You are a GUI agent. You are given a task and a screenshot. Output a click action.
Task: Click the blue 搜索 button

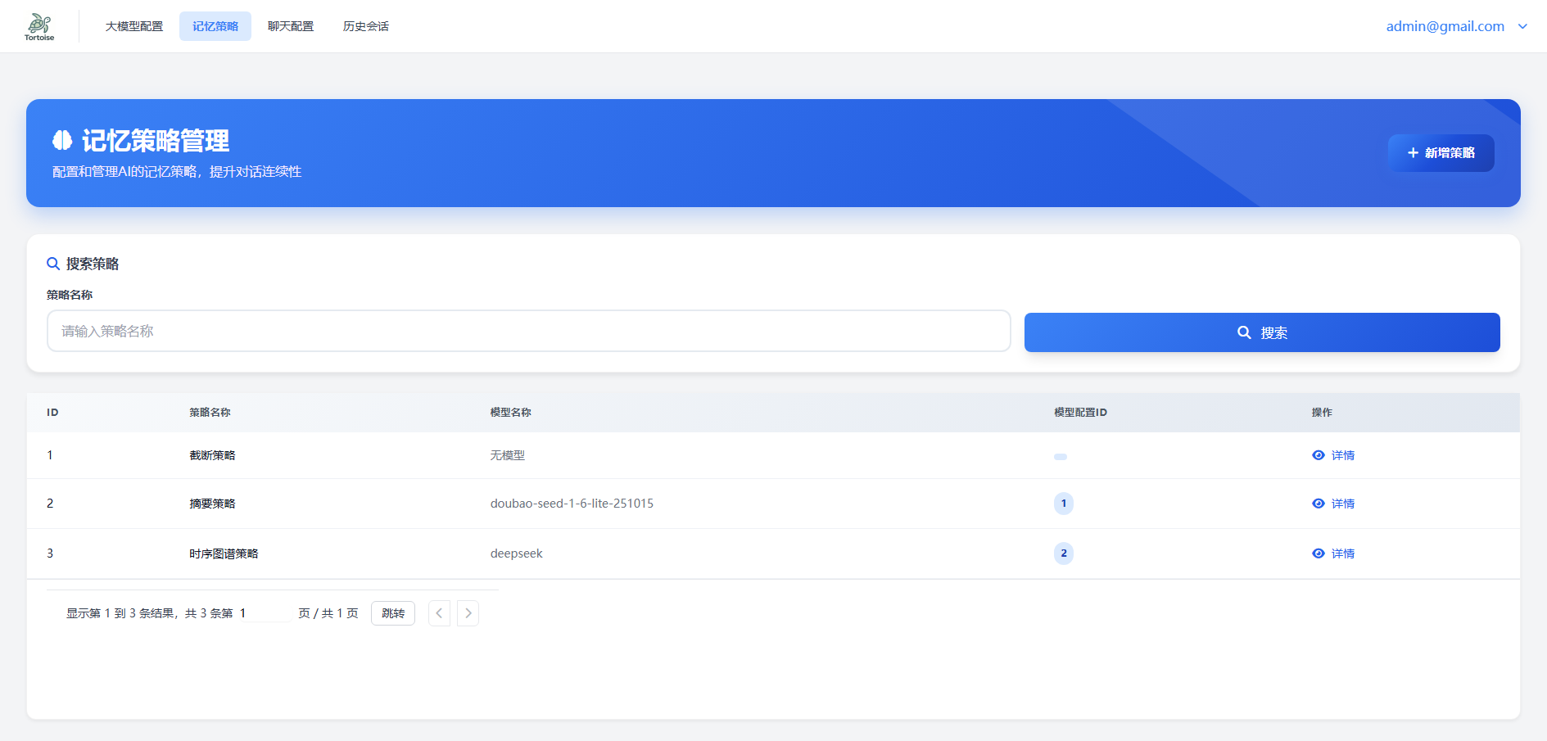coord(1262,332)
